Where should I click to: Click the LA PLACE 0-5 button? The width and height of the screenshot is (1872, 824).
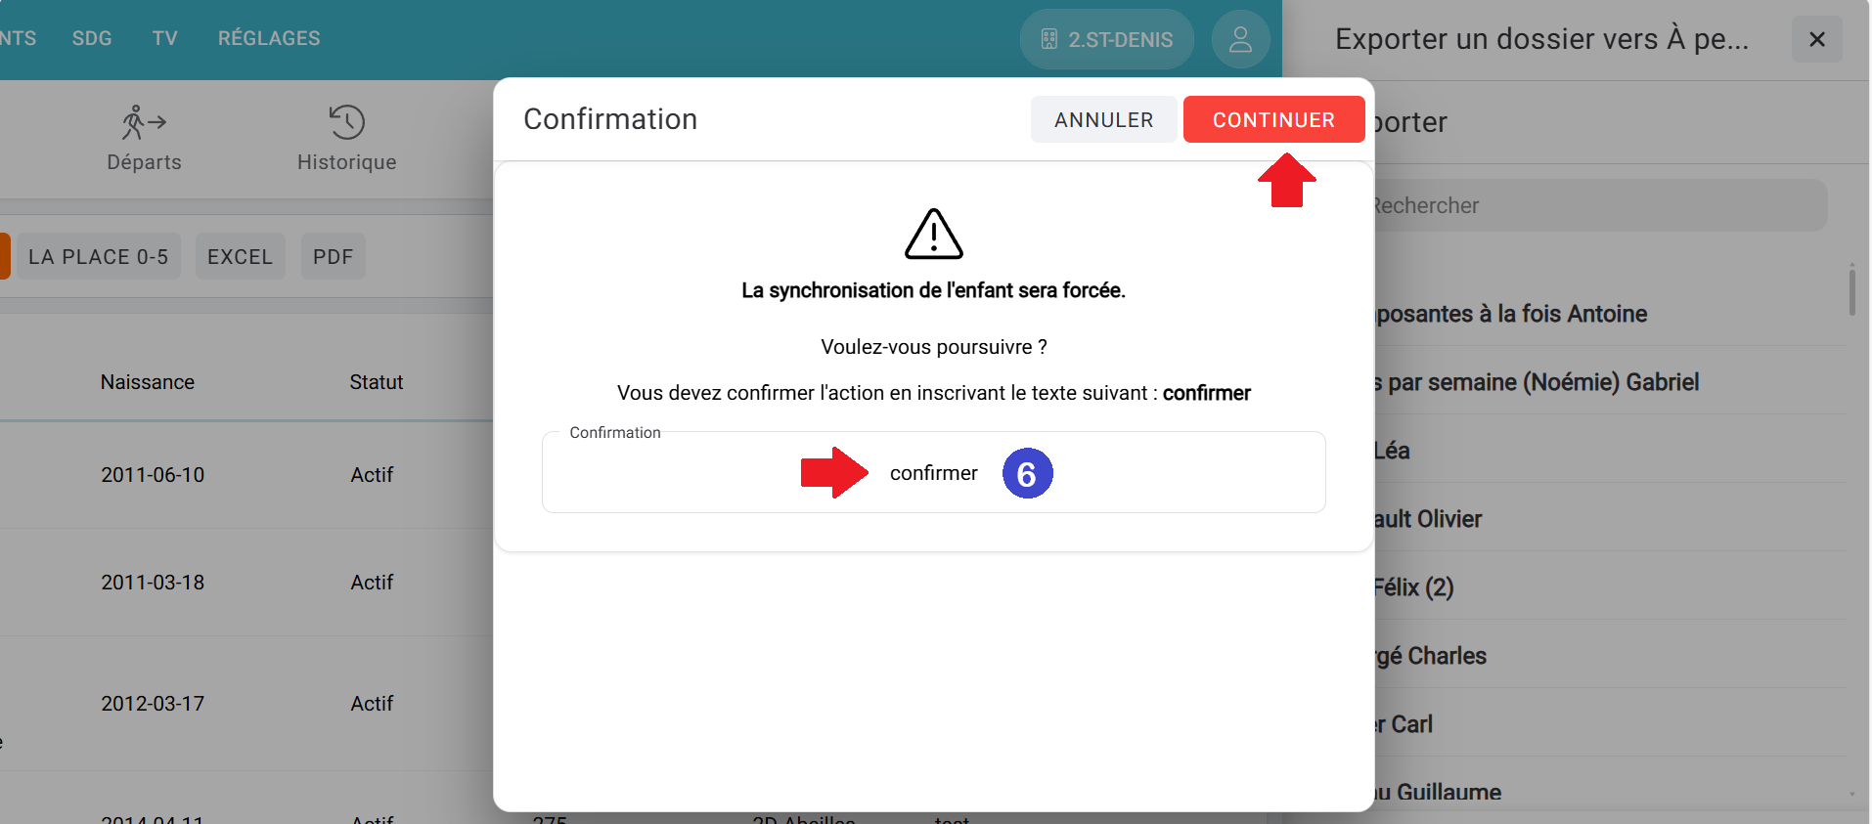tap(98, 256)
